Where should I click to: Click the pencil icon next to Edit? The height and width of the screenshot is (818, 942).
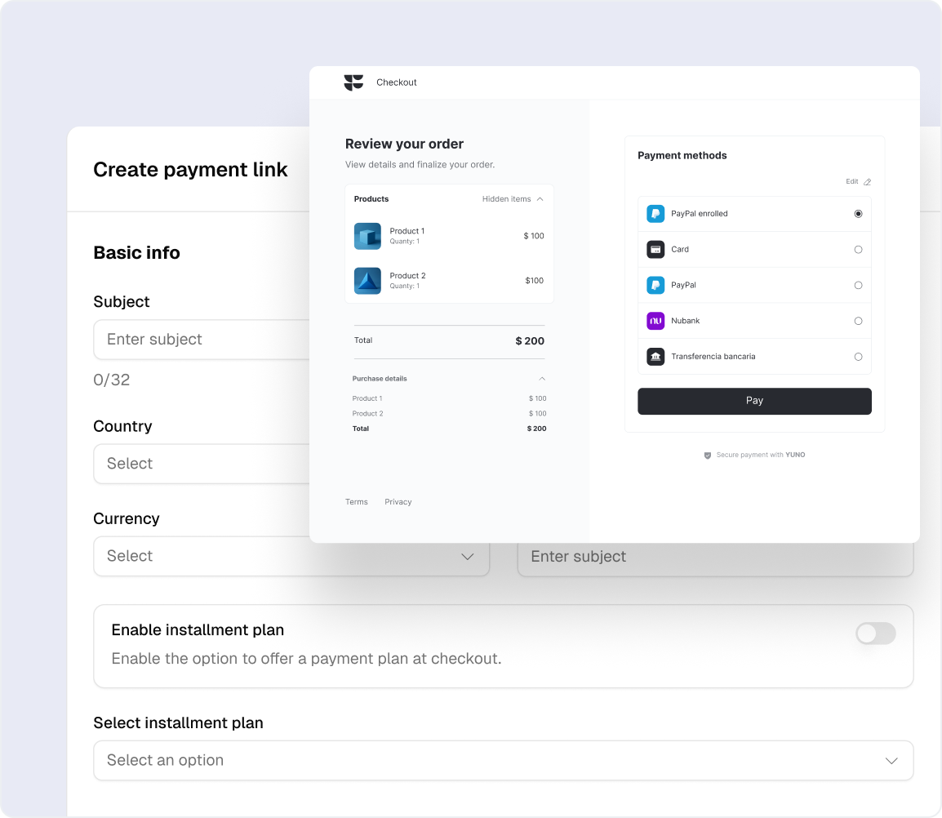[868, 182]
